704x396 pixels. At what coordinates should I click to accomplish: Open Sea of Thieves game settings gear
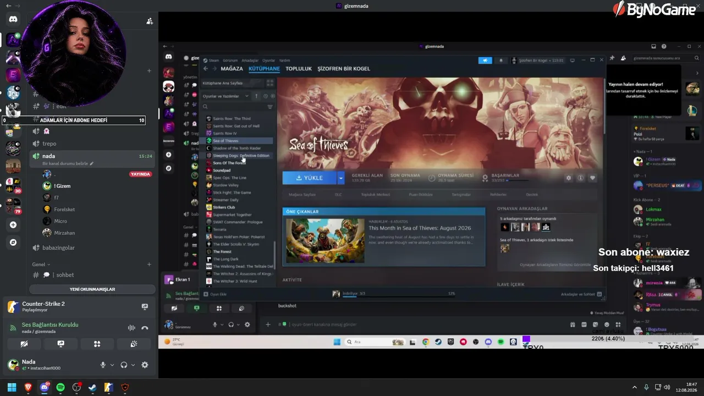[x=569, y=178]
